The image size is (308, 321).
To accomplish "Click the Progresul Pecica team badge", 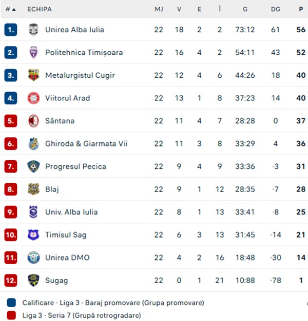I will (x=33, y=166).
